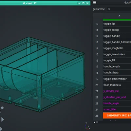Select the handle_angle cell
The height and width of the screenshot is (131, 131).
coord(117,103)
